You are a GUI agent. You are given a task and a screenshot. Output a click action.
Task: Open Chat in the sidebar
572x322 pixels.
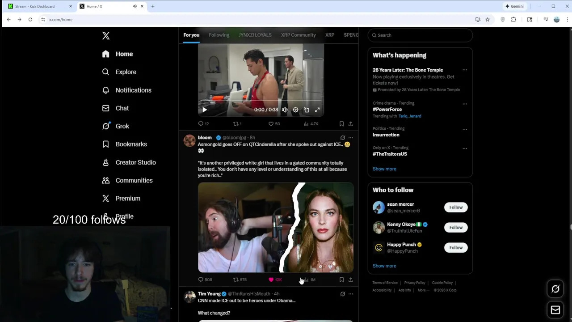(115, 108)
